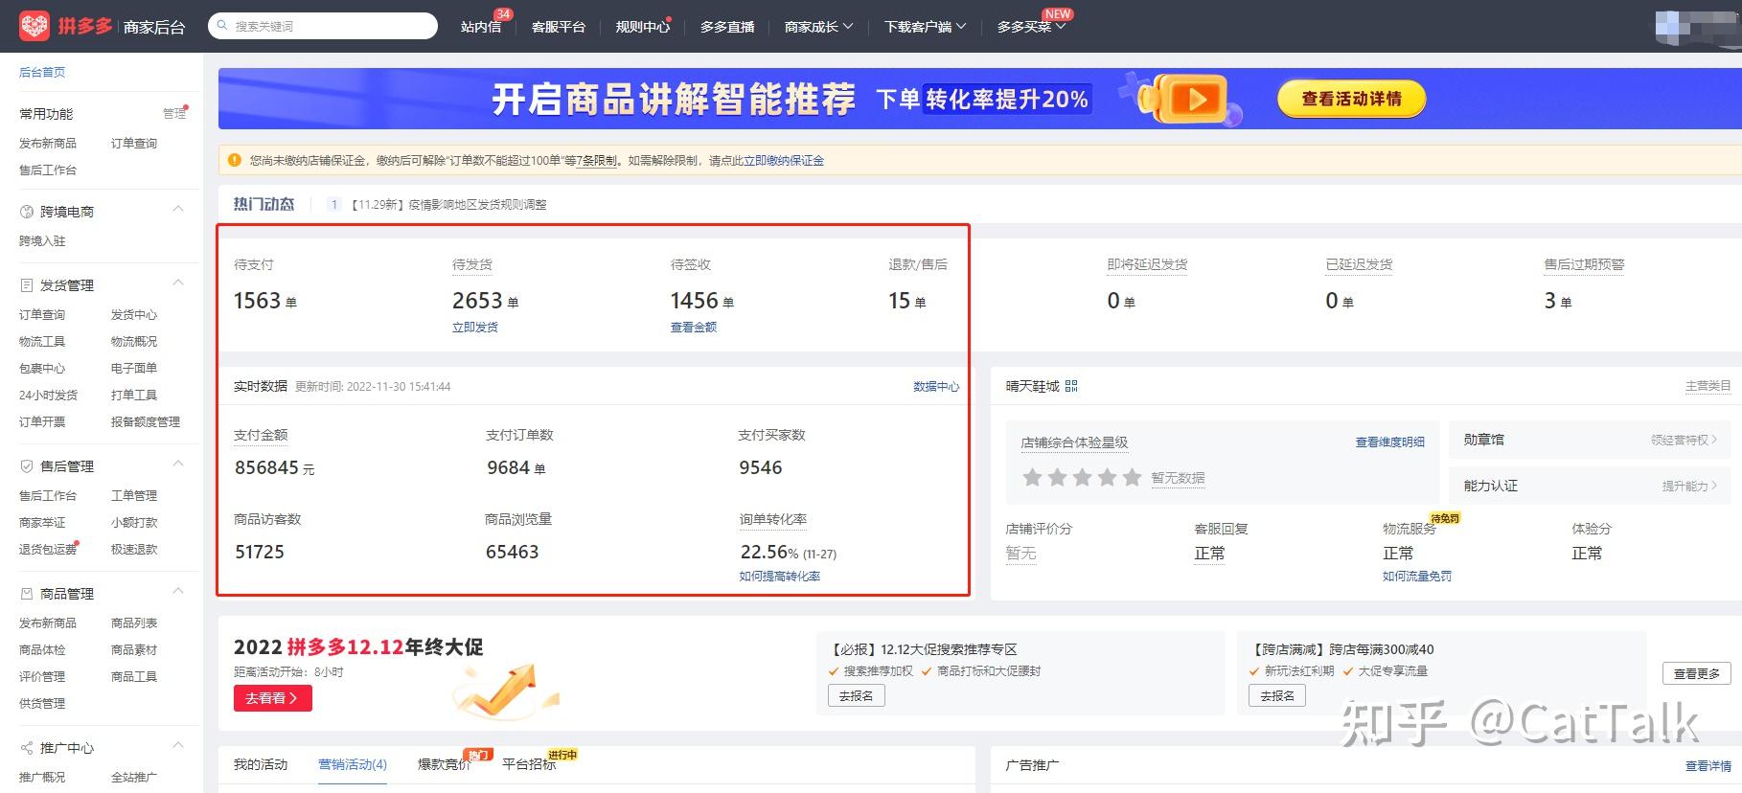The width and height of the screenshot is (1742, 793).
Task: Open the 多多买菜 dropdown menu
Action: pyautogui.click(x=1031, y=27)
